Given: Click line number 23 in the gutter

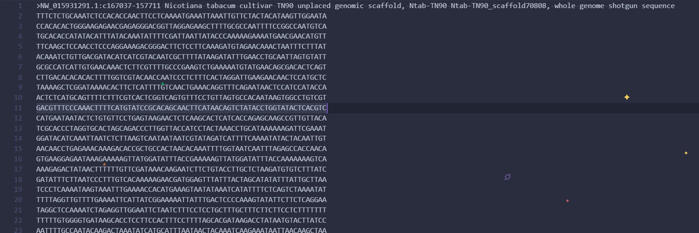Looking at the screenshot, I should (18, 230).
